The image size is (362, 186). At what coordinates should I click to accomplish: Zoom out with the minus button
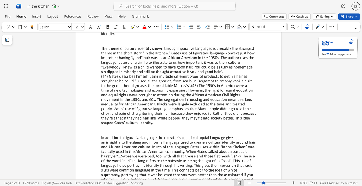pyautogui.click(x=249, y=183)
